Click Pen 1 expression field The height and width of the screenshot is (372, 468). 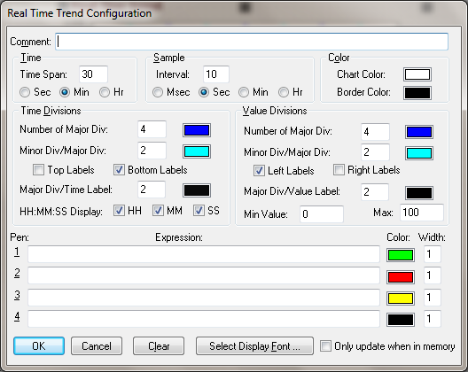click(x=204, y=254)
